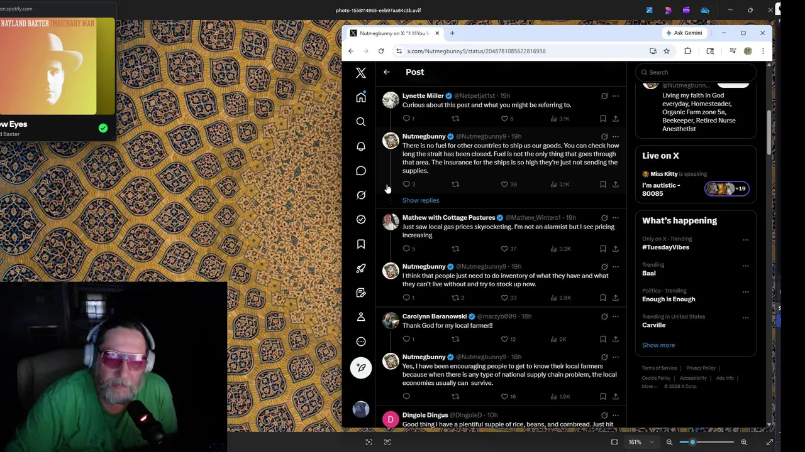Bookmark this page with star icon
The height and width of the screenshot is (452, 805).
pyautogui.click(x=667, y=51)
